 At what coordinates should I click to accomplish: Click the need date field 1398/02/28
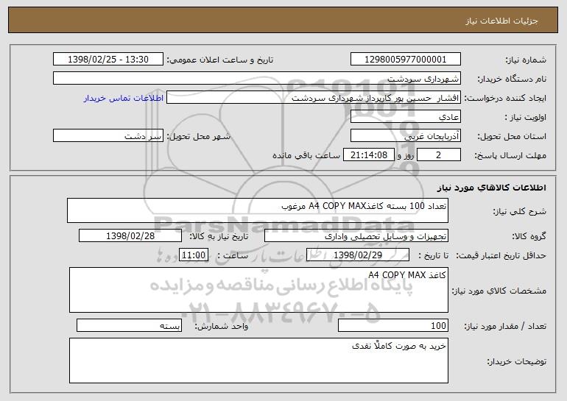(130, 236)
